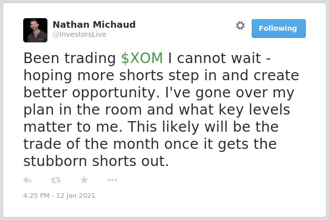Click the phrase 'key levels' in tweet
Viewport: 329px width, 220px height.
254,109
